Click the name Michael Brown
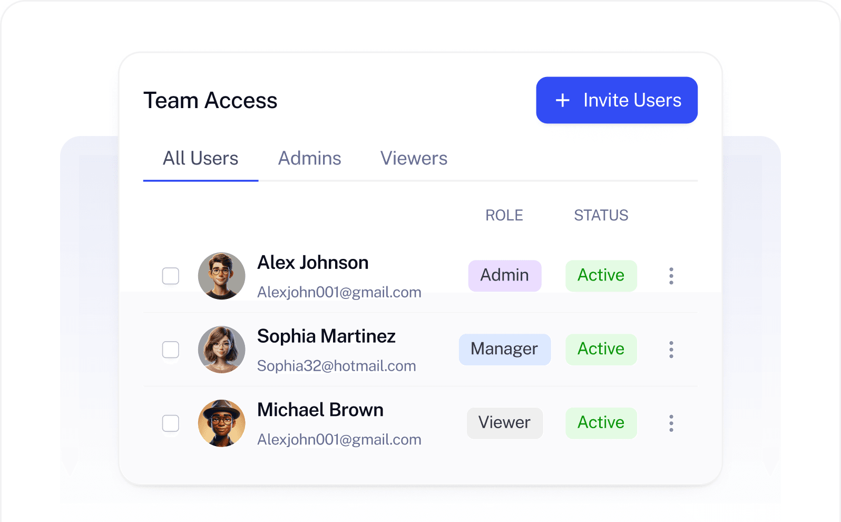This screenshot has width=841, height=522. pos(320,410)
